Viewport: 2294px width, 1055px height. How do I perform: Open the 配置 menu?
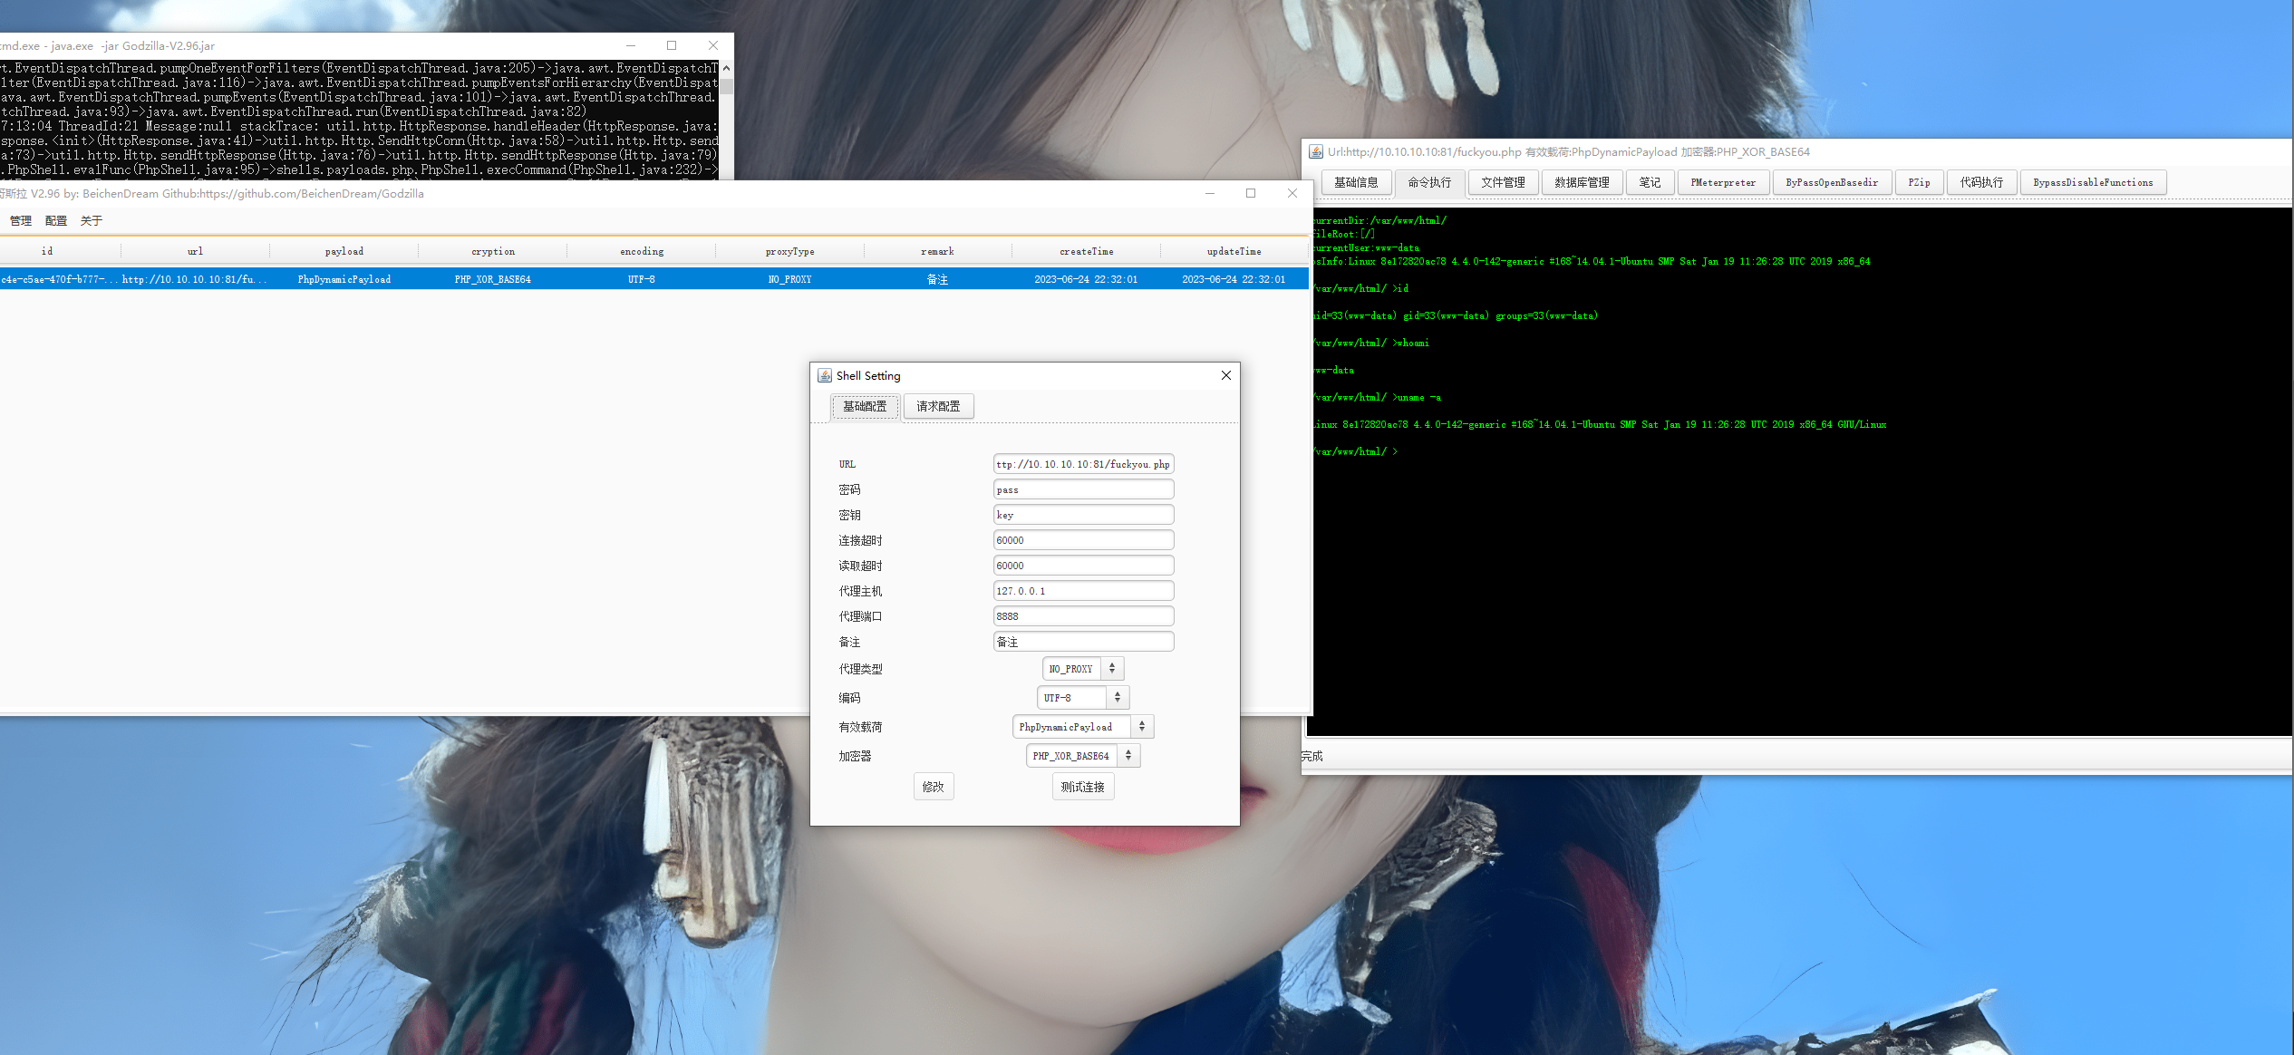coord(56,221)
